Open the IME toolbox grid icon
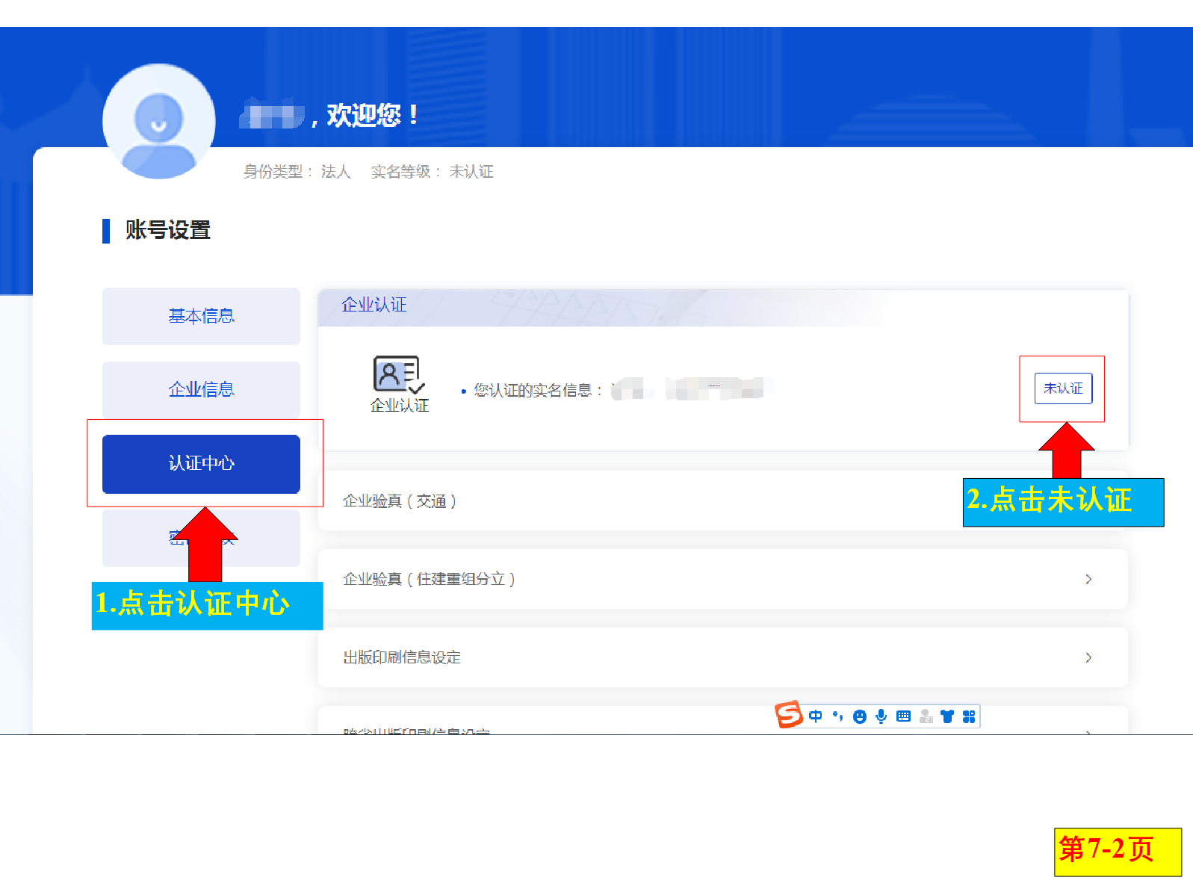The height and width of the screenshot is (886, 1193). 969,716
